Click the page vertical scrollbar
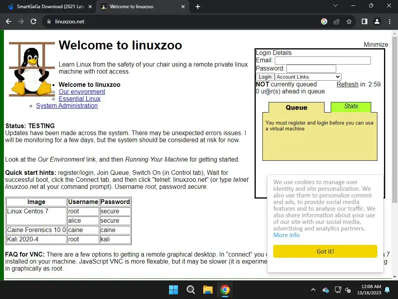Image resolution: width=398 pixels, height=299 pixels. click(x=395, y=120)
